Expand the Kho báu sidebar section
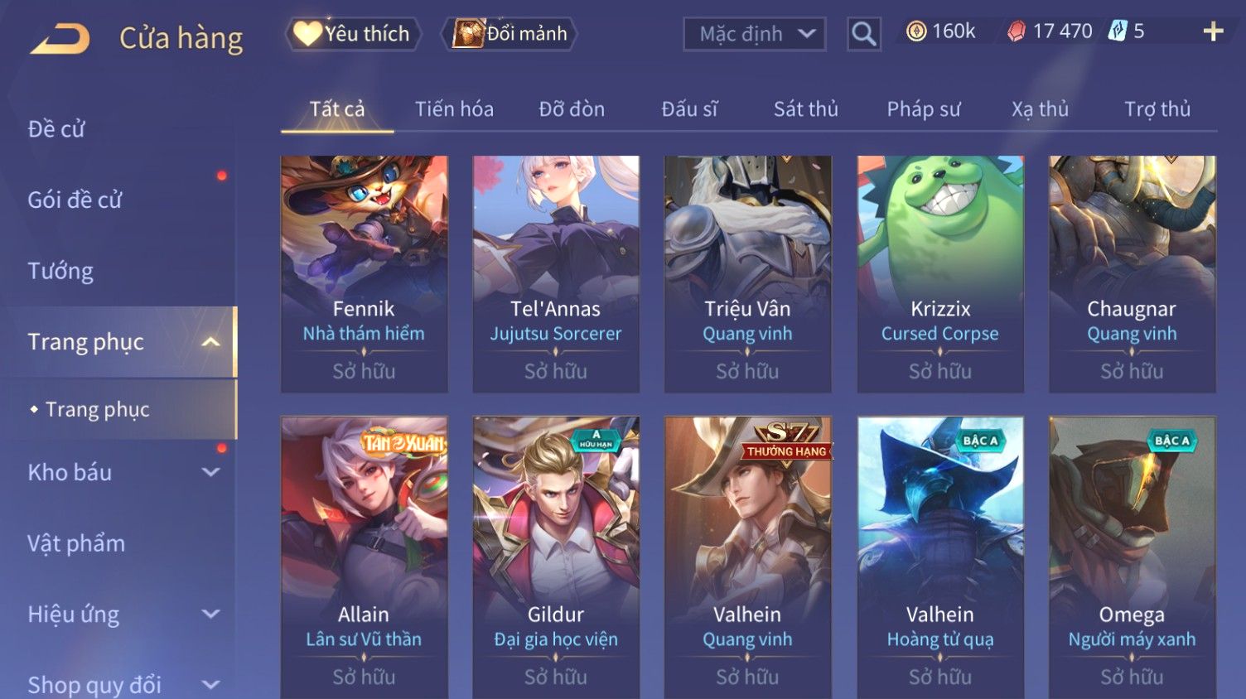Image resolution: width=1246 pixels, height=699 pixels. coord(210,472)
